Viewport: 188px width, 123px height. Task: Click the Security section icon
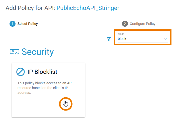[x=14, y=52]
